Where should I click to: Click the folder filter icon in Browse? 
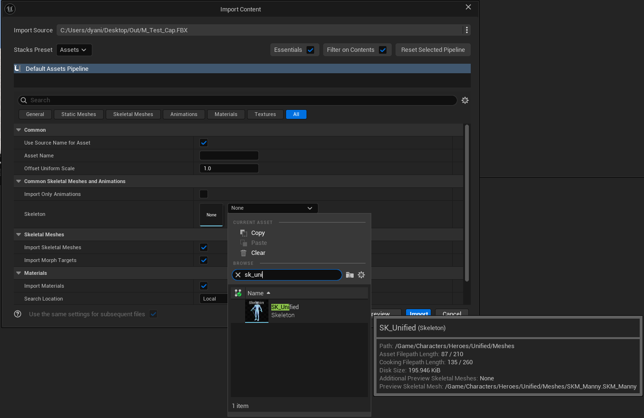tap(350, 275)
